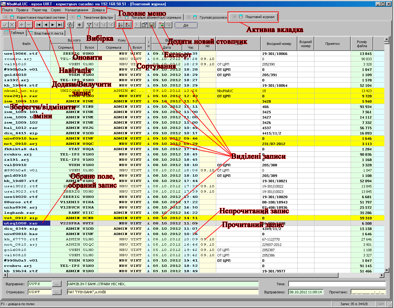Image resolution: width=394 pixels, height=308 pixels.
Task: Close the Користувачі поштової системи tab
Action: tap(6, 17)
